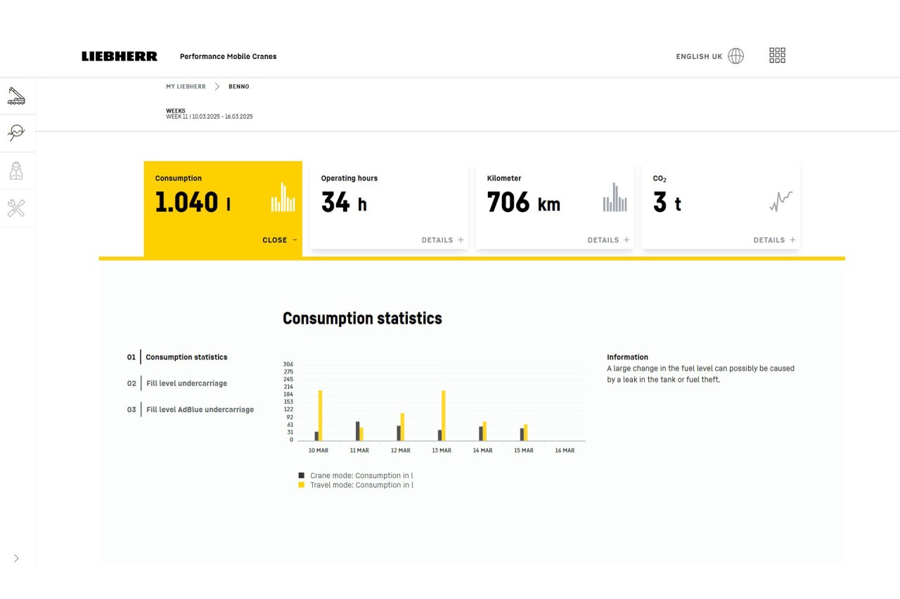This screenshot has height=599, width=900.
Task: Select Fill level AdBlue undercarriage section
Action: click(200, 409)
